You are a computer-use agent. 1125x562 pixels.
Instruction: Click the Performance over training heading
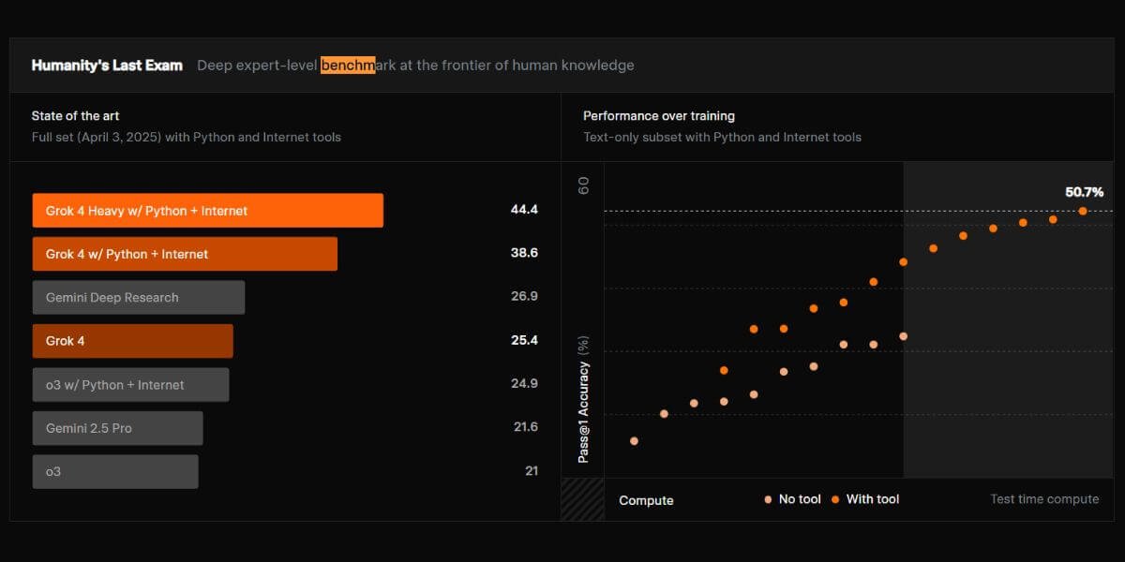tap(659, 116)
